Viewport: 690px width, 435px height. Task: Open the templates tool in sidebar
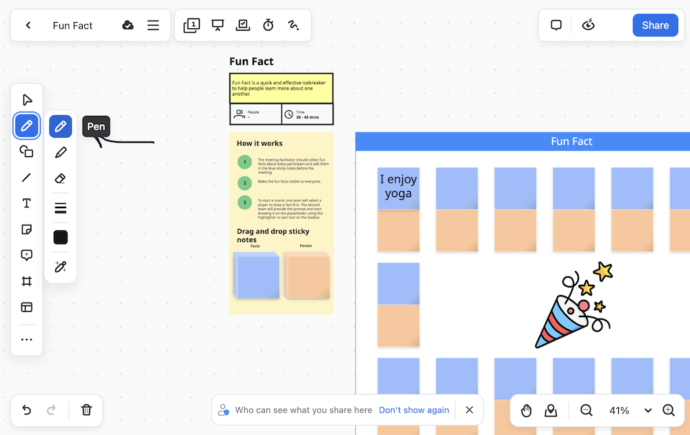[x=27, y=307]
